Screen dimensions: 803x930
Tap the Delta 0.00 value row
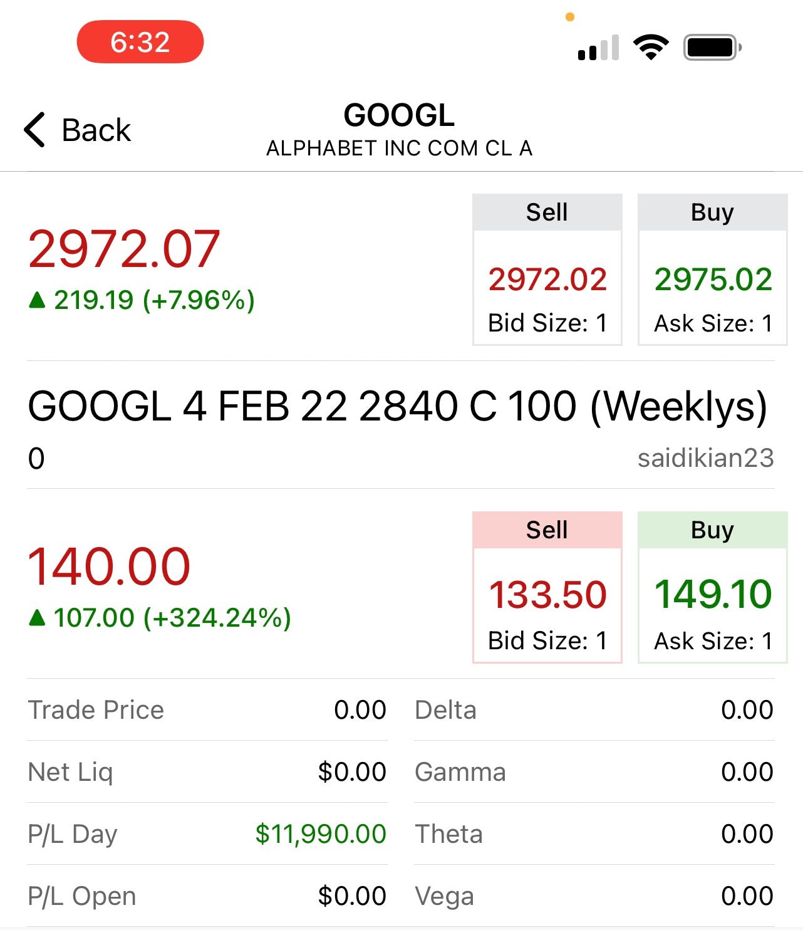pyautogui.click(x=594, y=710)
